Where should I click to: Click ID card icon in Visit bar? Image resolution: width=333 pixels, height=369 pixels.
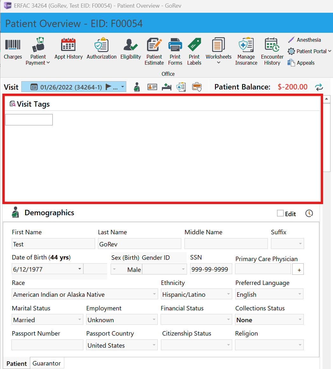pyautogui.click(x=152, y=87)
